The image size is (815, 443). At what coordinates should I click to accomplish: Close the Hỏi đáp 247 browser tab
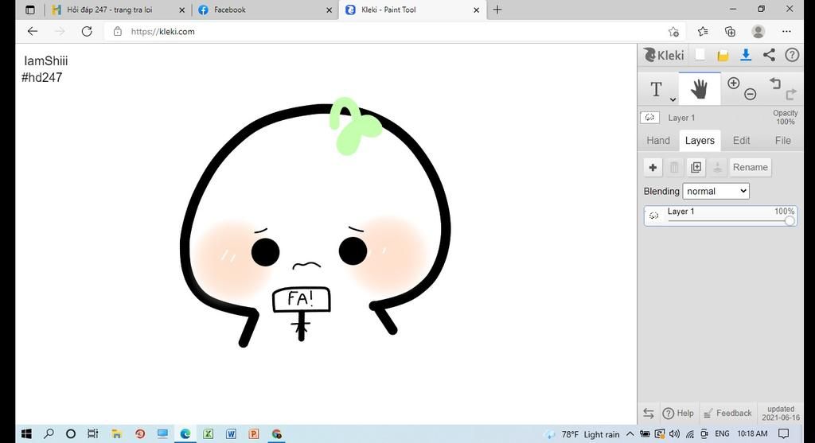point(182,10)
